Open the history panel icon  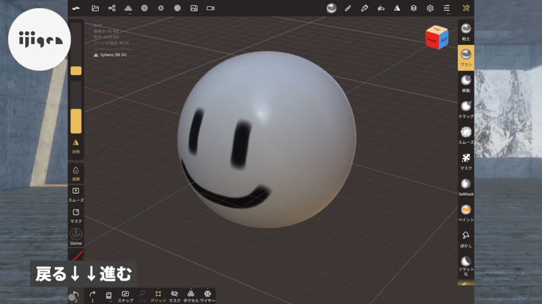[x=109, y=296]
